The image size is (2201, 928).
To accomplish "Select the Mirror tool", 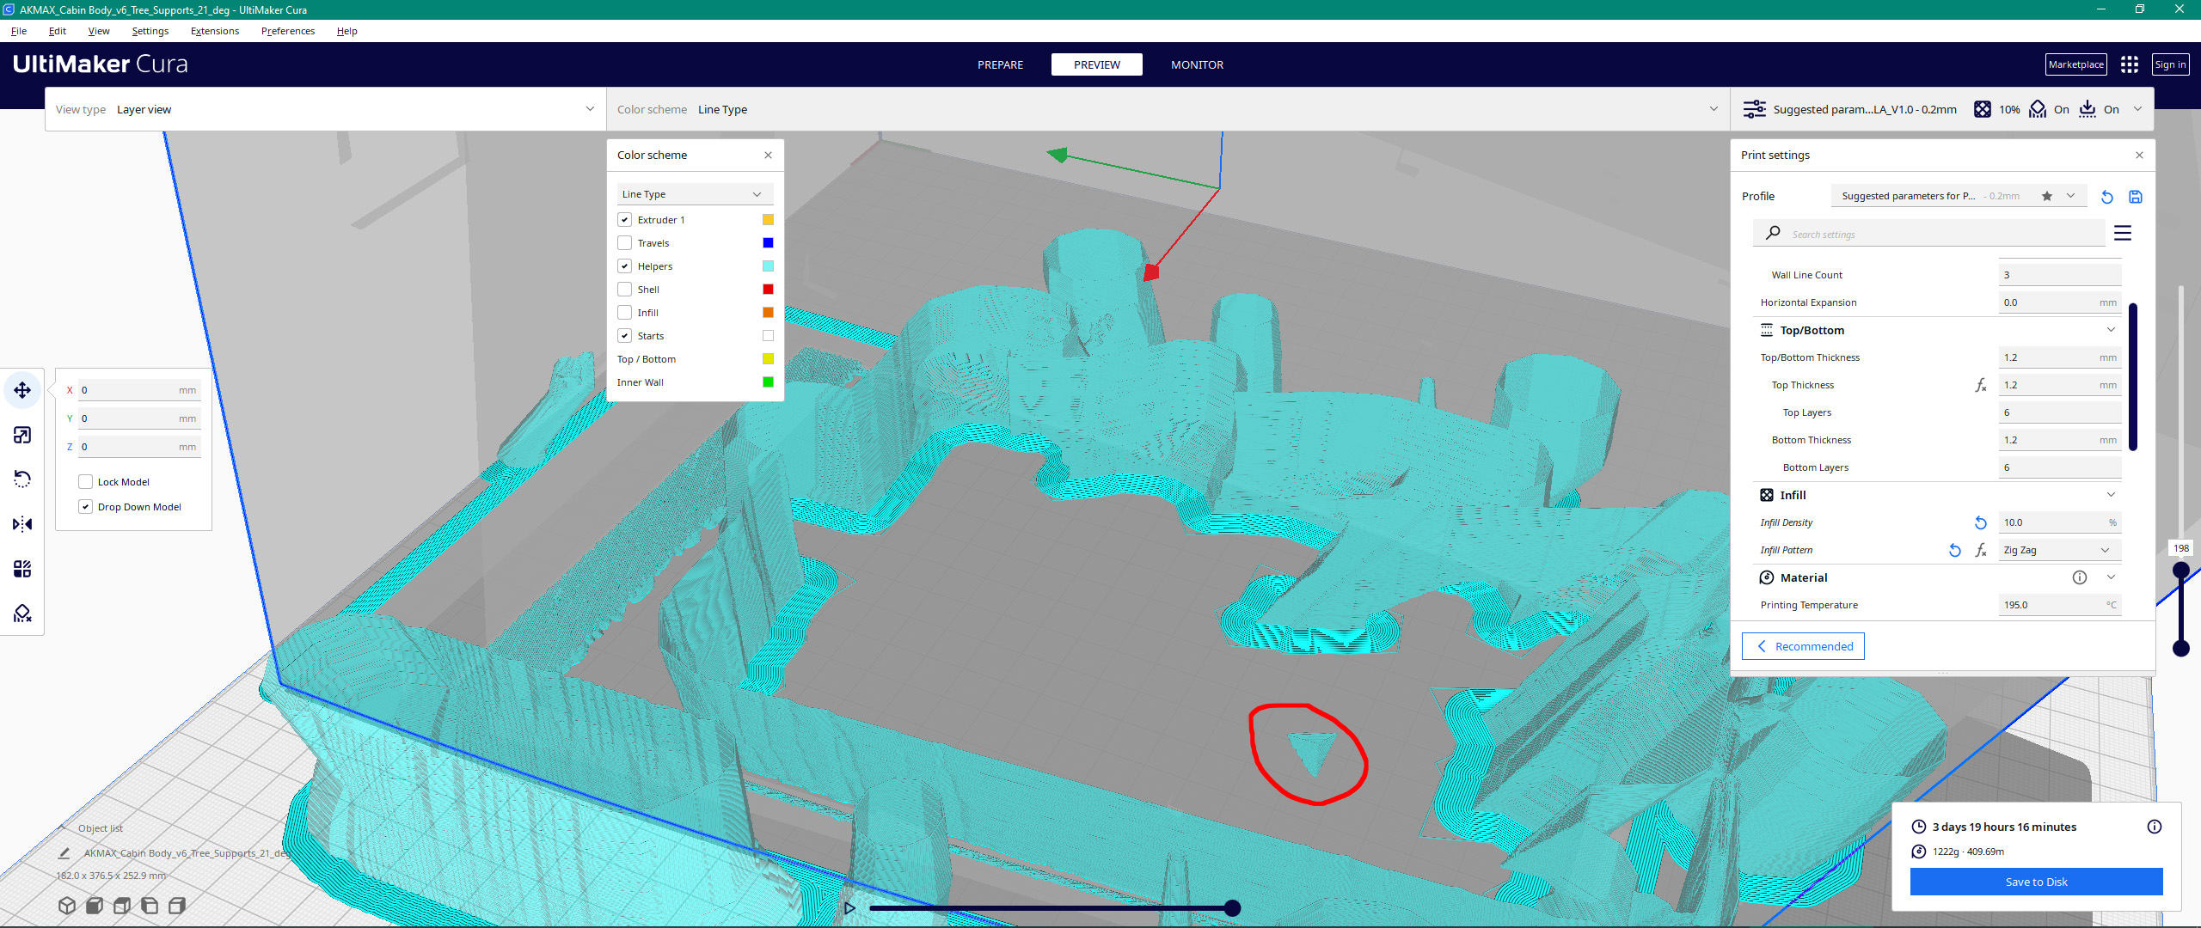I will (21, 524).
